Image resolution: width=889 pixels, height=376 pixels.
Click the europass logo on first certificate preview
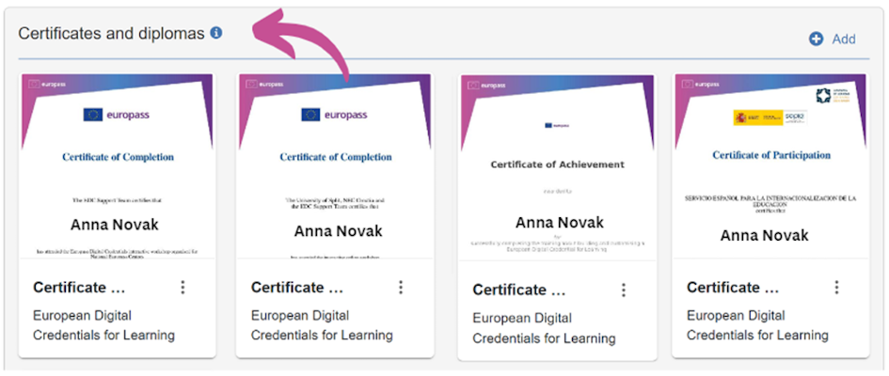[117, 115]
